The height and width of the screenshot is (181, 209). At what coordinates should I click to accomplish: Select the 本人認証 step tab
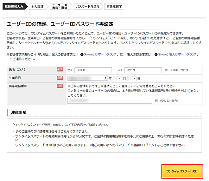click(37, 6)
